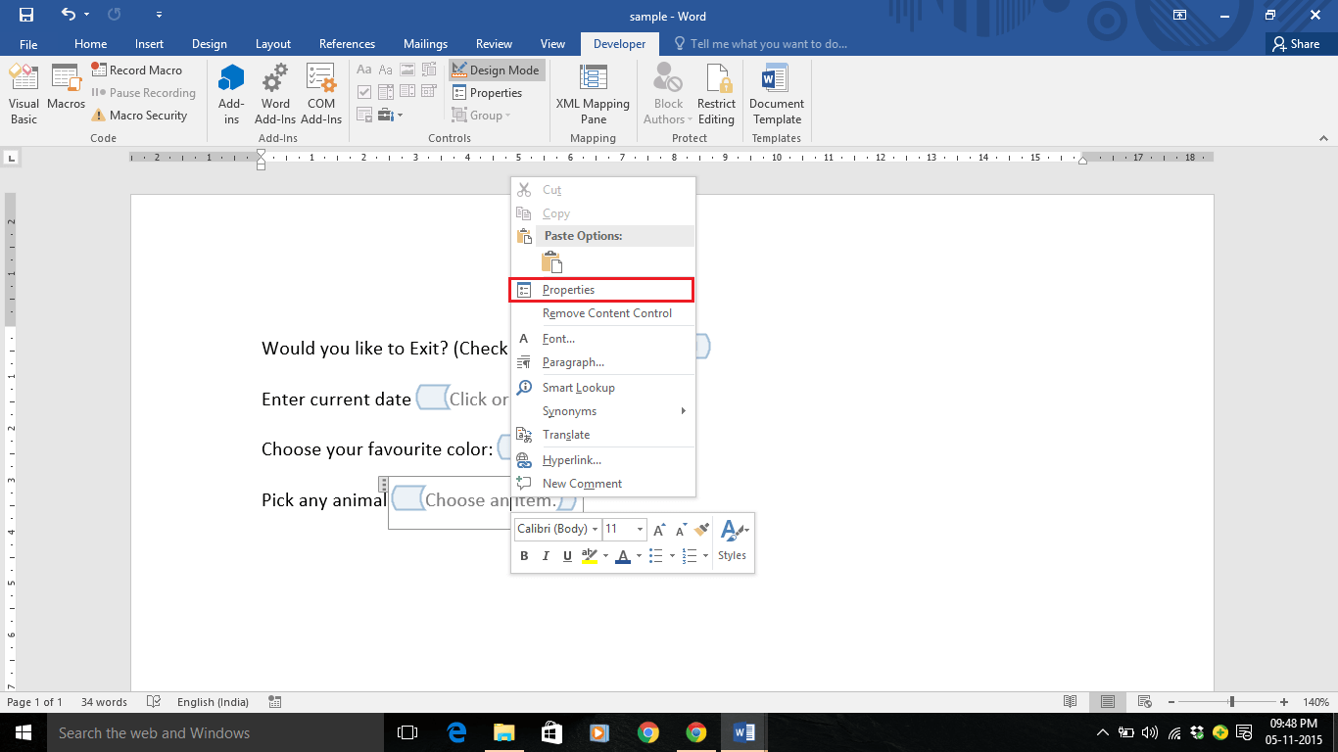Image resolution: width=1338 pixels, height=752 pixels.
Task: Open the Styles gallery in mini toolbar
Action: point(733,541)
